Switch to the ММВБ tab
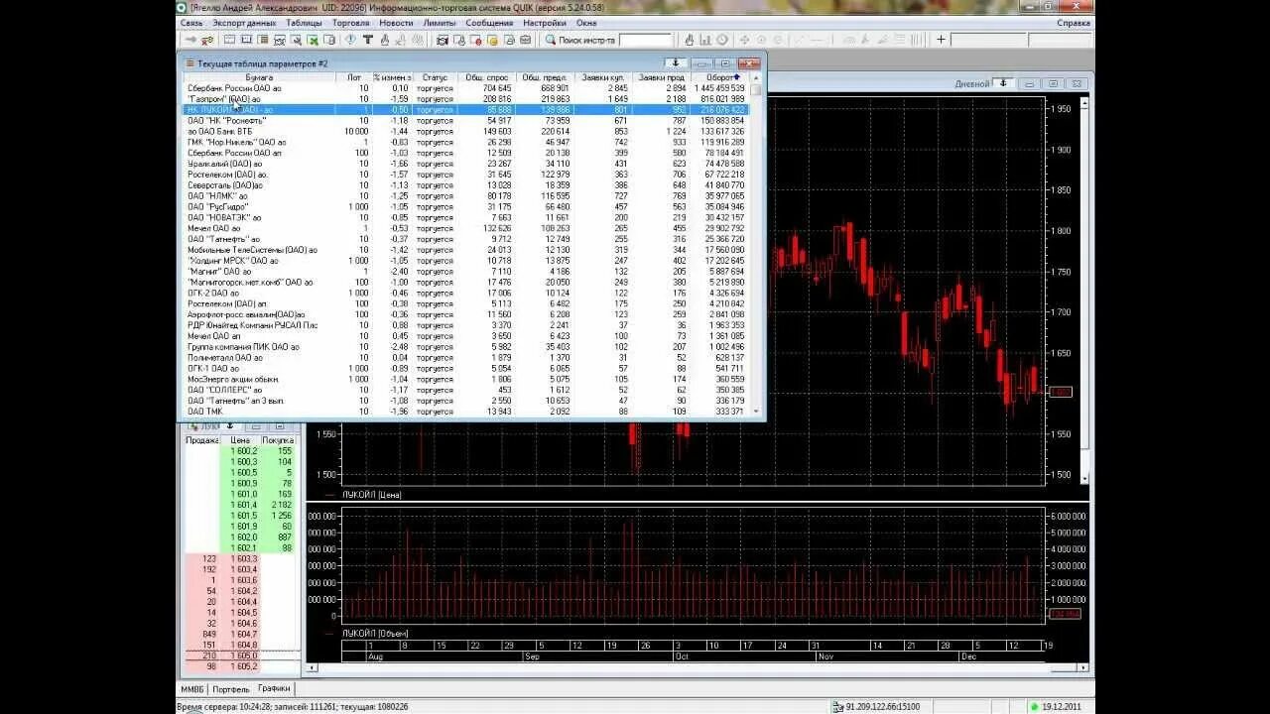 tap(191, 688)
